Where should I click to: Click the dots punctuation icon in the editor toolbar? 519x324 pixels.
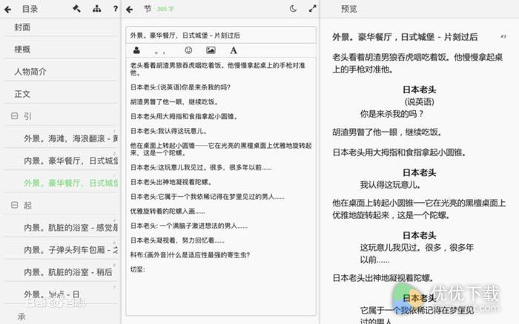(160, 52)
